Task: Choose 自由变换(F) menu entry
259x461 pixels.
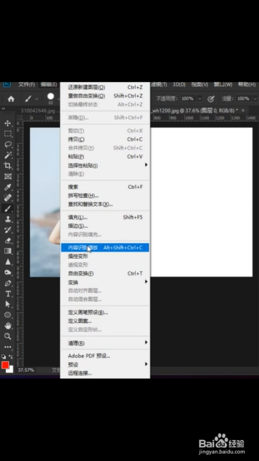Action: pyautogui.click(x=105, y=273)
